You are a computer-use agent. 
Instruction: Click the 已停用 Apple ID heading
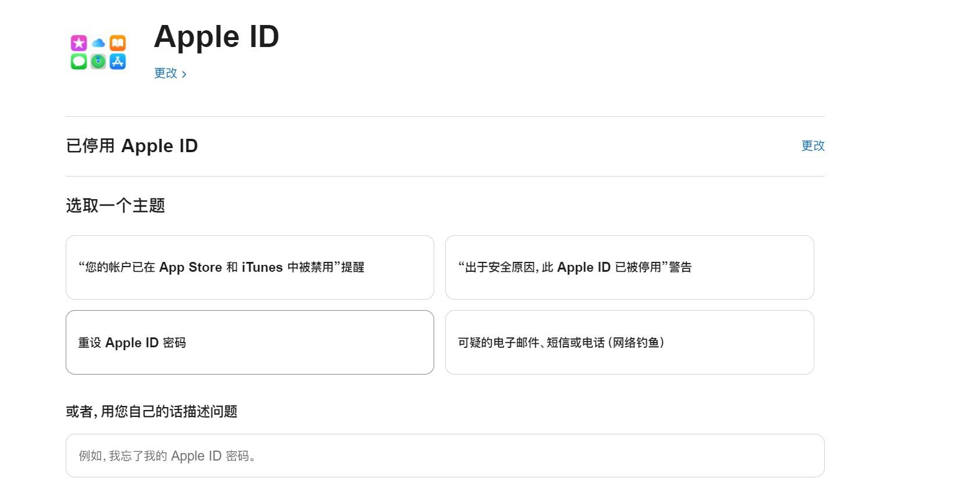point(132,146)
